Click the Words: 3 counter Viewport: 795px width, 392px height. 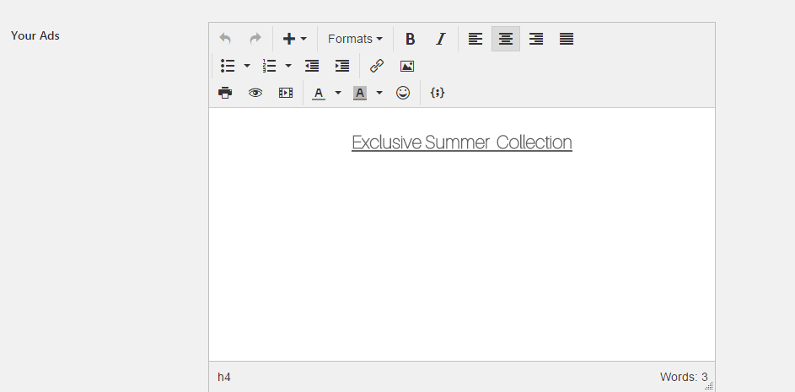click(684, 378)
